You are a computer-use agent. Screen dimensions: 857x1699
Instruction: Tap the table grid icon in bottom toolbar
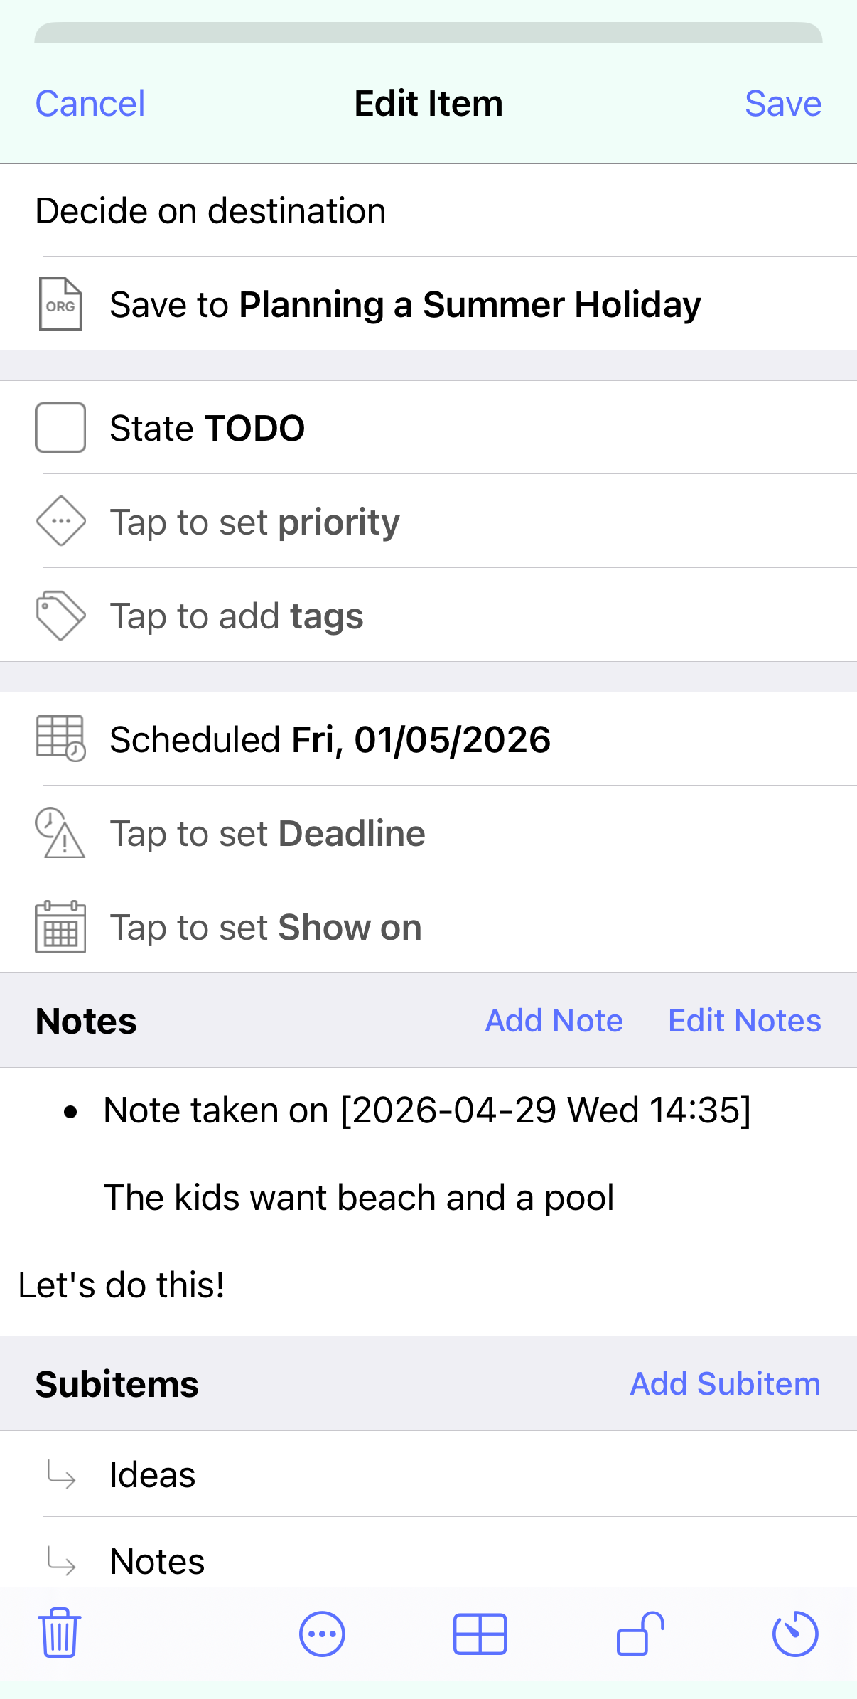pyautogui.click(x=480, y=1634)
